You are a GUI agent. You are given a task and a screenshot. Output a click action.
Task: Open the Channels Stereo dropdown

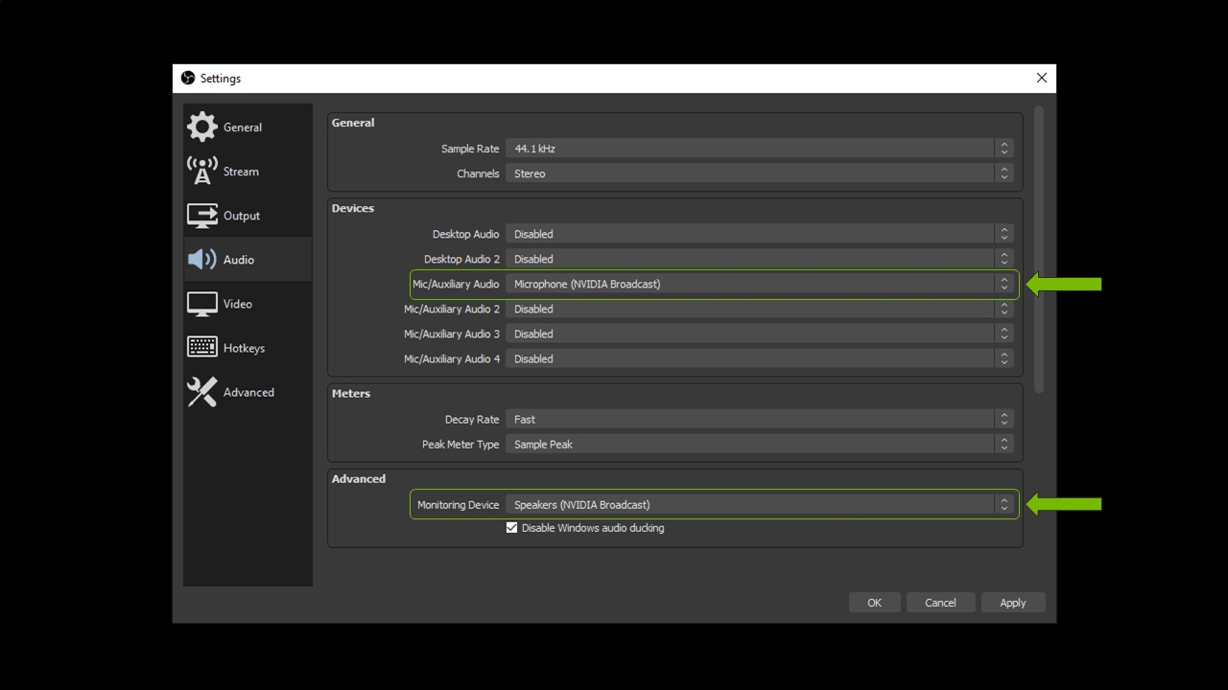pyautogui.click(x=758, y=173)
